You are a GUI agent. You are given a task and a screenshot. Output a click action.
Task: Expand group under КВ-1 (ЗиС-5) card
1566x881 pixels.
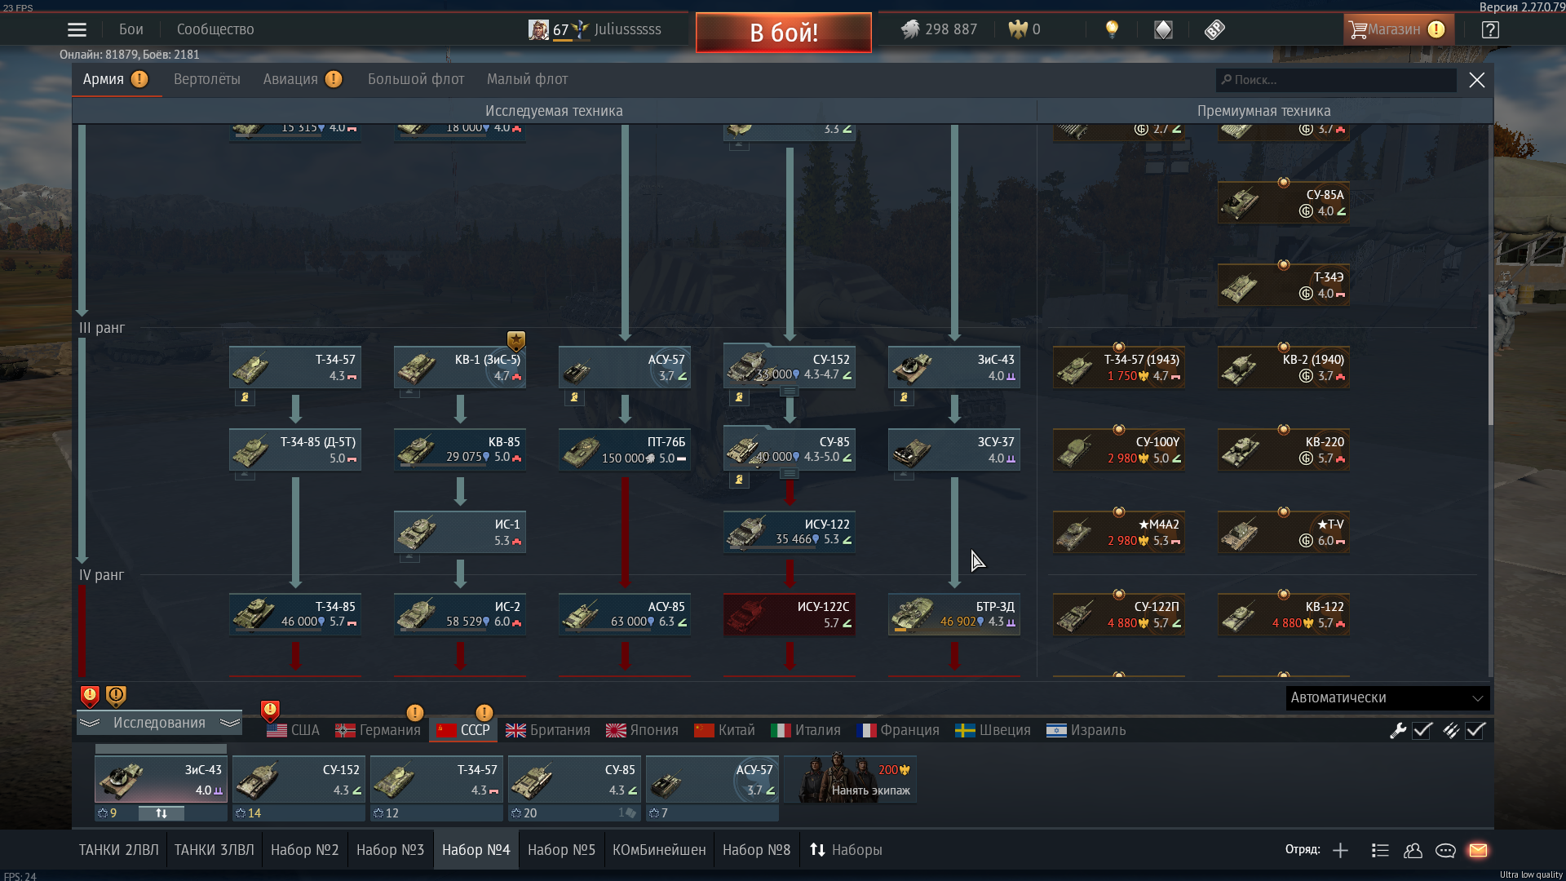410,392
